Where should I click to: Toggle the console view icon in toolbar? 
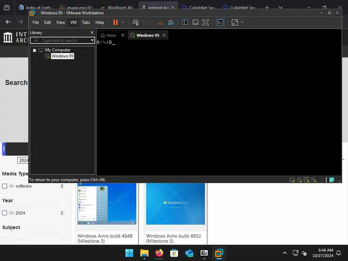pyautogui.click(x=220, y=22)
